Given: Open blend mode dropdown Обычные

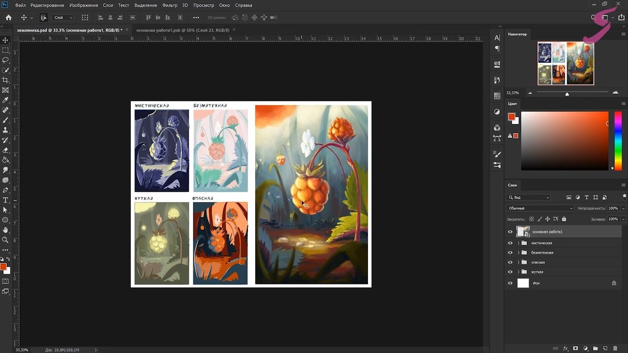Looking at the screenshot, I should (x=540, y=208).
